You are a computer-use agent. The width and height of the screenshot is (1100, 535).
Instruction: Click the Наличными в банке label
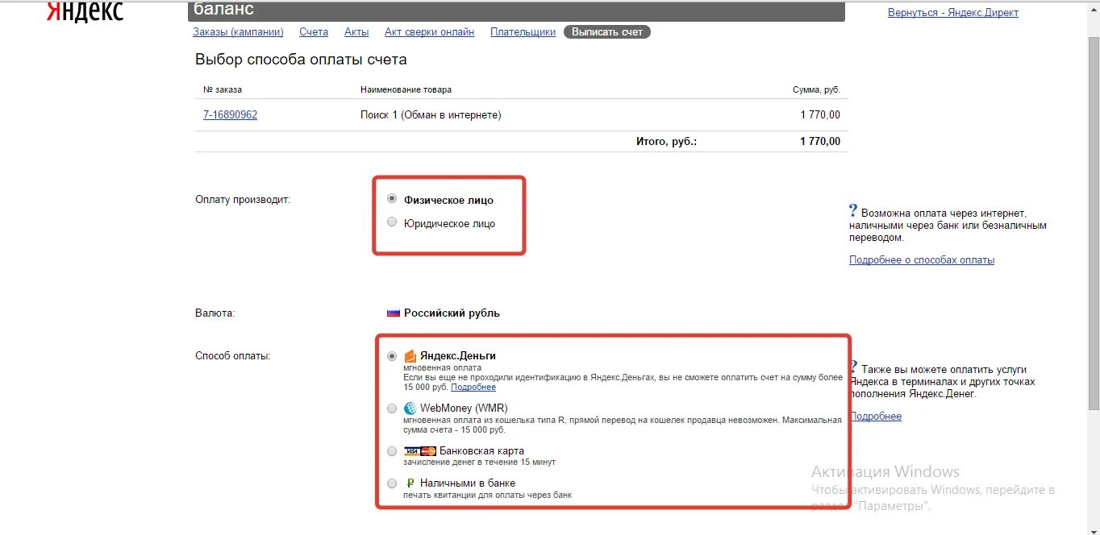point(468,483)
